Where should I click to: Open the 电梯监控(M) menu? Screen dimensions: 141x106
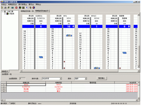click(12, 4)
